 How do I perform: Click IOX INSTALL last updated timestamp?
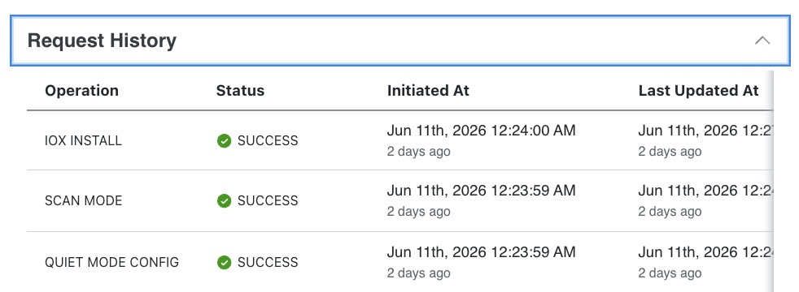click(x=705, y=131)
